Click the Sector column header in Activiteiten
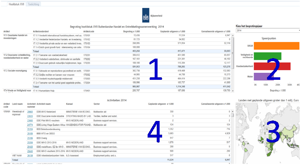This screenshot has width=301, height=165. tap(97, 104)
